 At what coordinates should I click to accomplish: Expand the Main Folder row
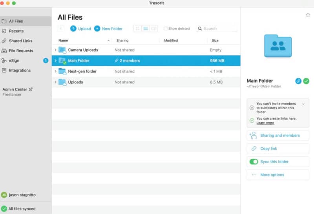point(55,60)
